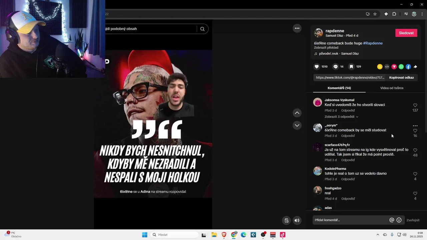The image size is (427, 240).
Task: Like Jaksomsa Vyskumal's comment
Action: [x=415, y=105]
